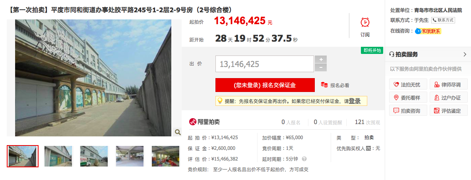471x180 pixels.
Task: Open the 过户办证 service
Action: pyautogui.click(x=448, y=98)
